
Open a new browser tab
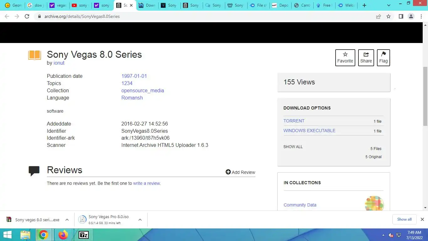coord(364,5)
